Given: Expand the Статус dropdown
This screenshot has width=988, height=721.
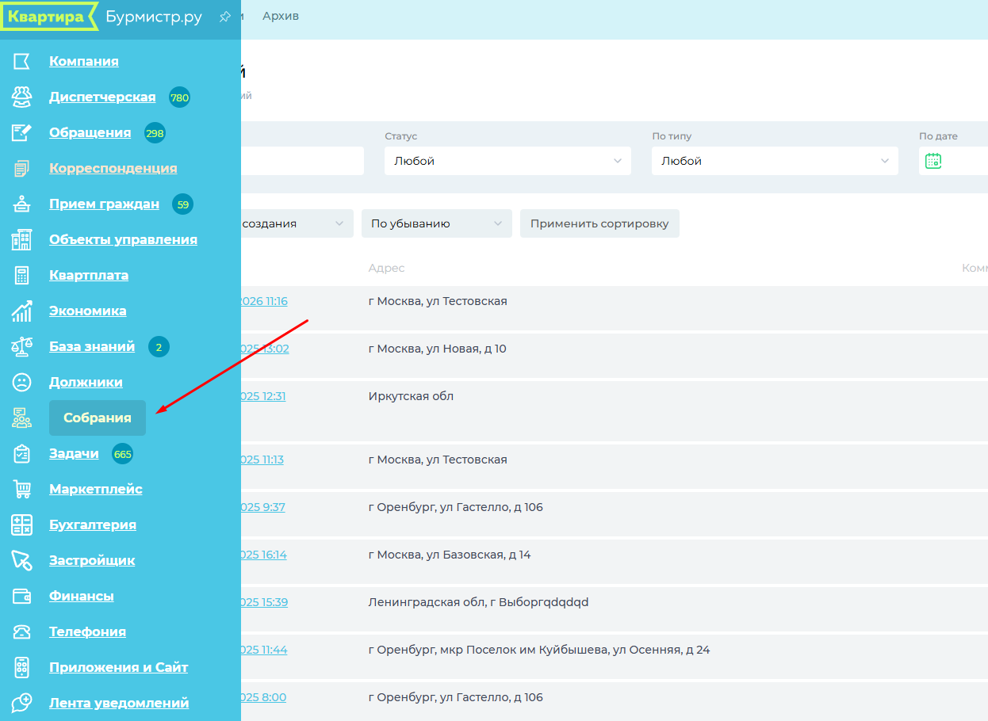Looking at the screenshot, I should point(507,161).
